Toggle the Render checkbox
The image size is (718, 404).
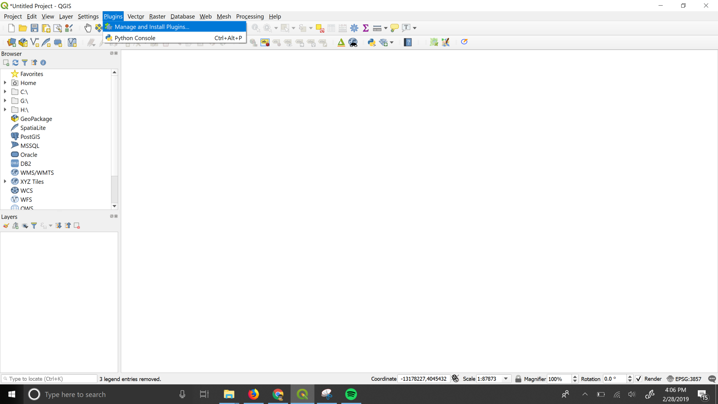638,379
